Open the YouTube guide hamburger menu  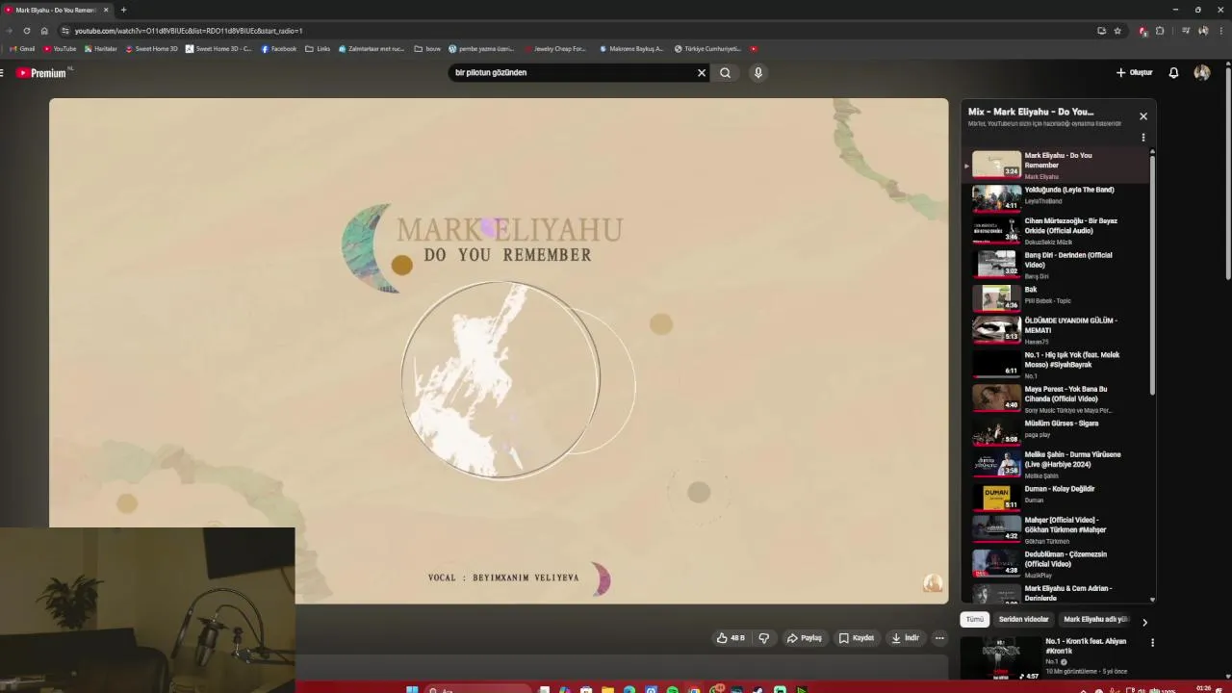pyautogui.click(x=2, y=73)
